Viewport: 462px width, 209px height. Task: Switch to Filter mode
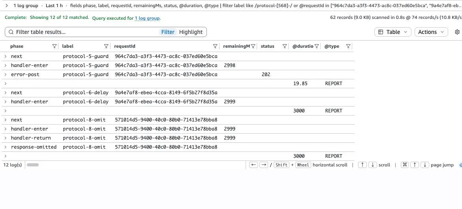168,32
